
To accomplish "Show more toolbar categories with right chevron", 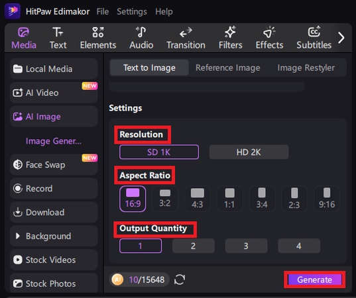I will tap(341, 38).
